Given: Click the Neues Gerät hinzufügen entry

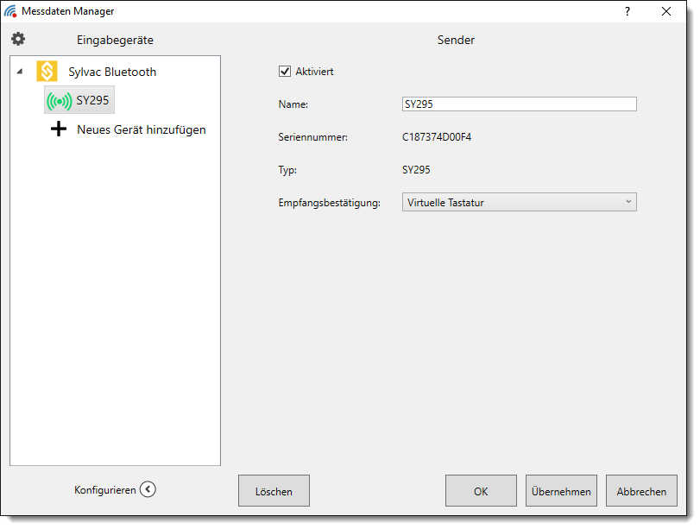Looking at the screenshot, I should point(141,130).
